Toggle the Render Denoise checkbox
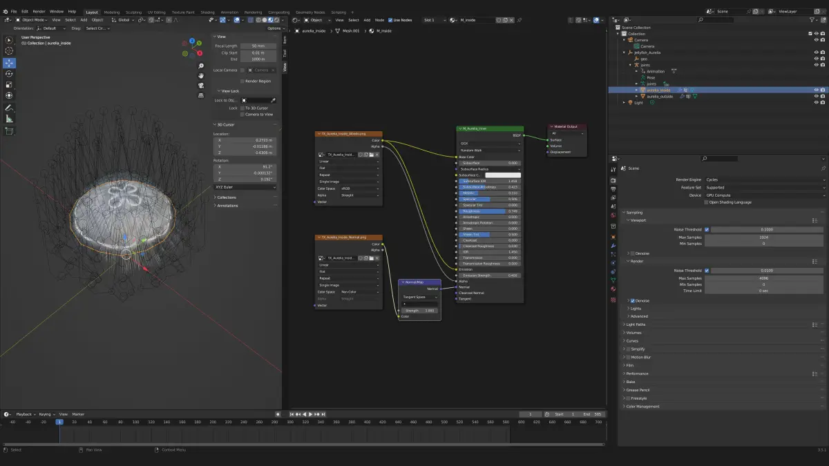This screenshot has width=829, height=466. click(x=632, y=301)
